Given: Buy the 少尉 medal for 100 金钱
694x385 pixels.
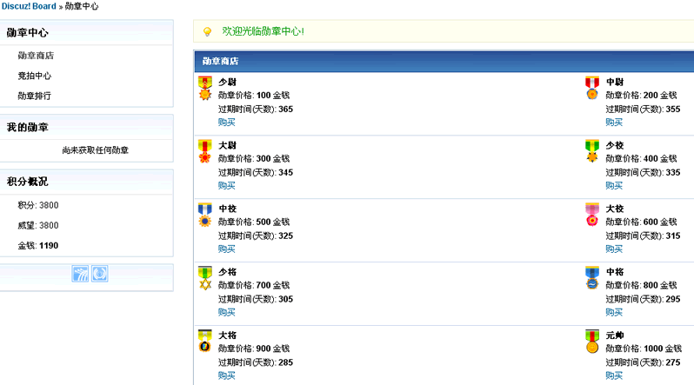Looking at the screenshot, I should click(x=227, y=123).
